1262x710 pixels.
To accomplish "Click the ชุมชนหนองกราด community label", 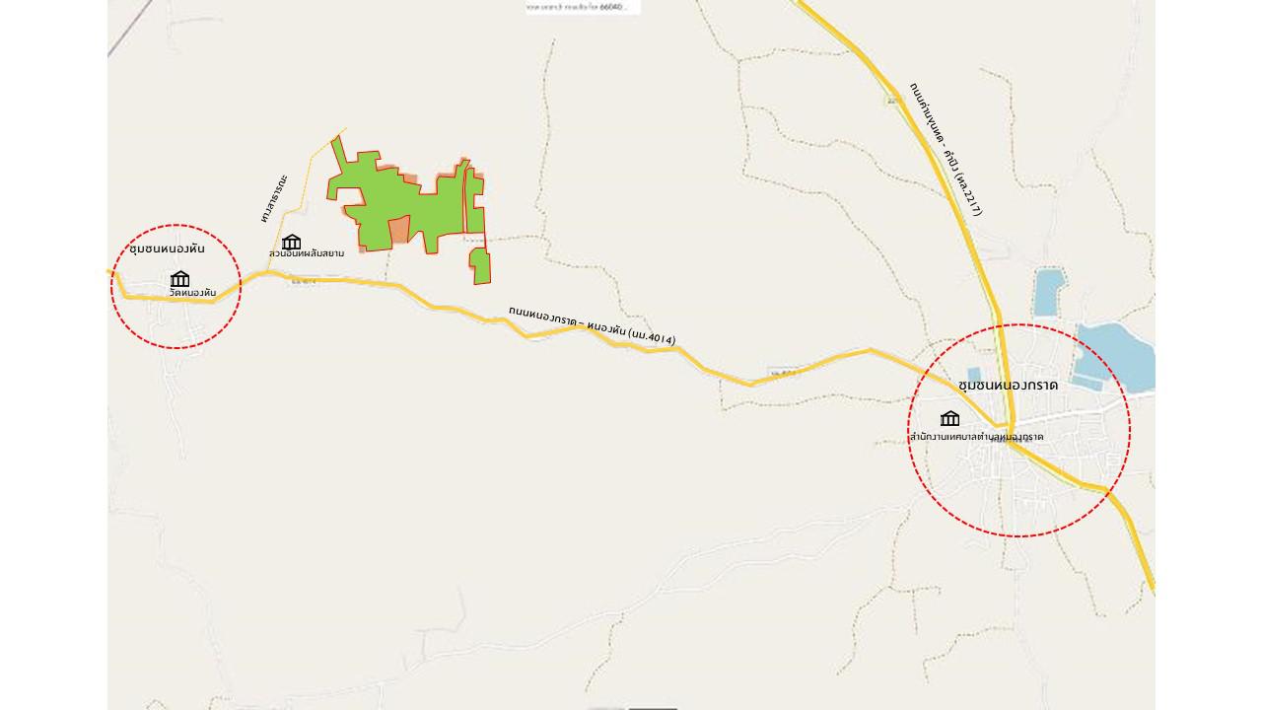I will (x=1008, y=385).
